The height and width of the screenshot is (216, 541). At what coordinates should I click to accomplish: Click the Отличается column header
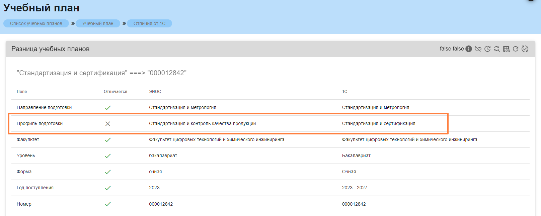click(115, 92)
